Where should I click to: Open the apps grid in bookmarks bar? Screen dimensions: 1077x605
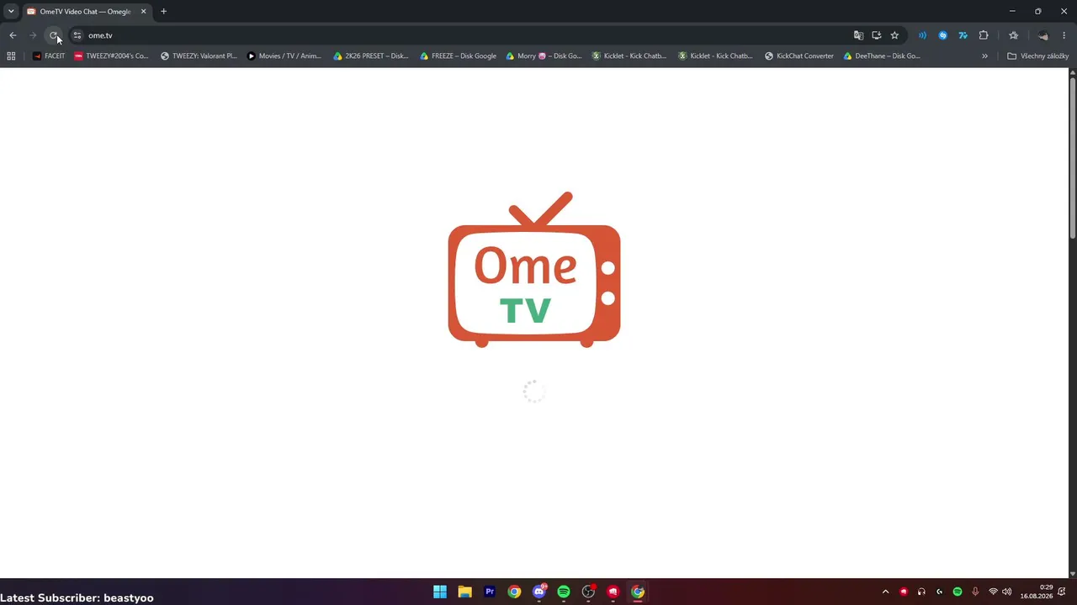point(11,56)
